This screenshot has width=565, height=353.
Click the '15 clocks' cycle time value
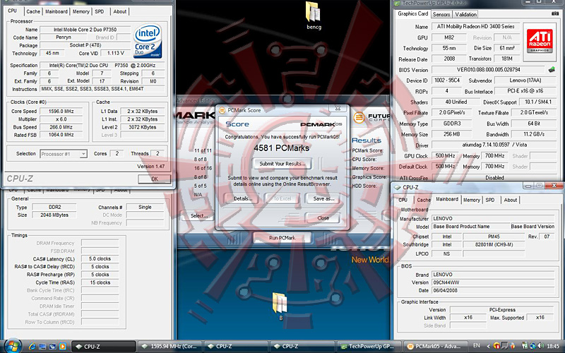[x=100, y=282]
